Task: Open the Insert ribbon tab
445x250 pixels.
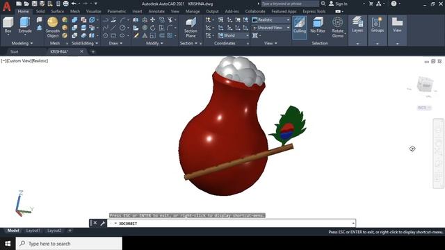Action: click(137, 11)
